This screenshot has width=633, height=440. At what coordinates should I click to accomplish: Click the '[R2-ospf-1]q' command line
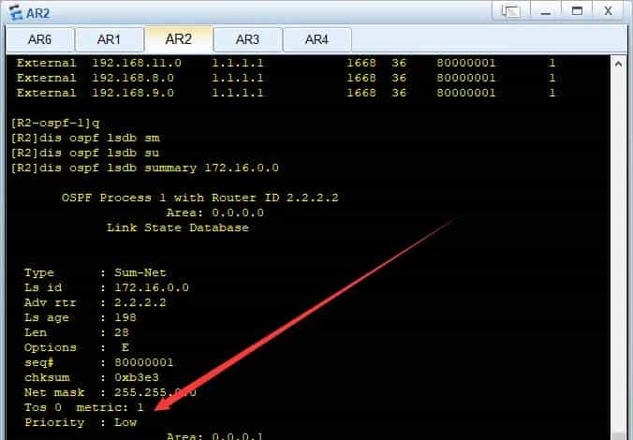point(55,123)
